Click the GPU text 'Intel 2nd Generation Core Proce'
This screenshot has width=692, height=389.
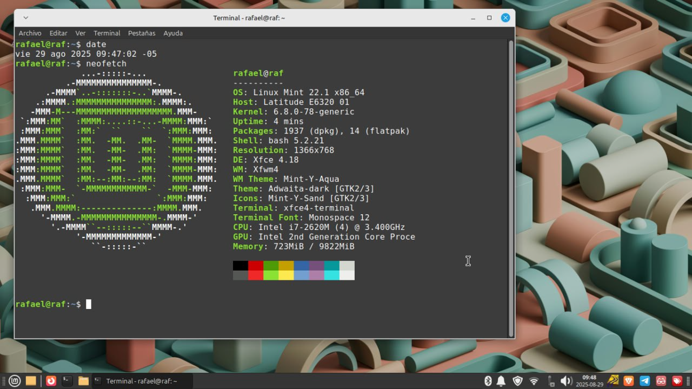[x=336, y=236]
